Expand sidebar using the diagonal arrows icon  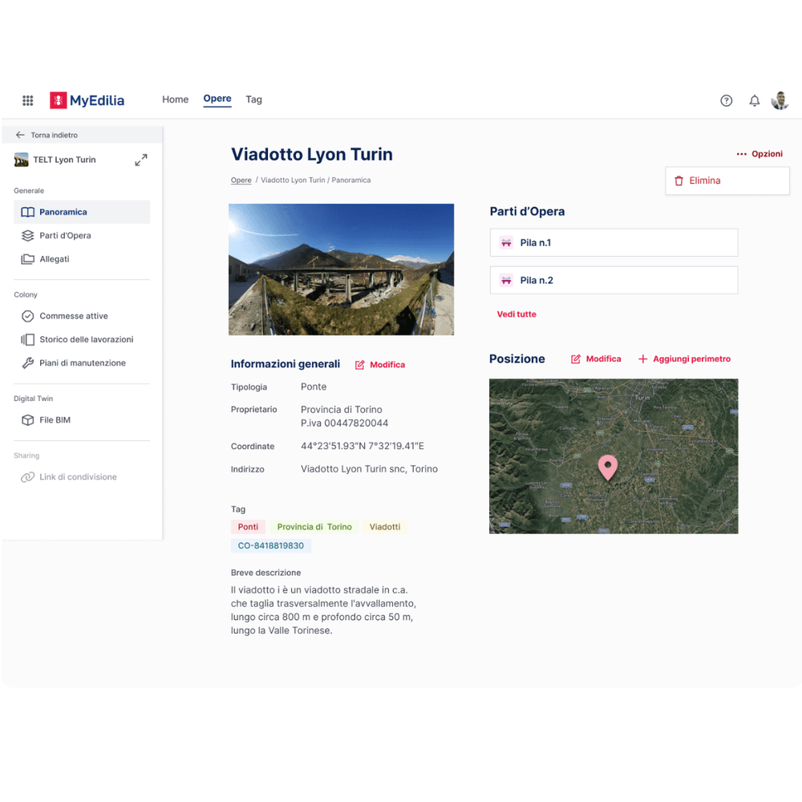point(141,160)
